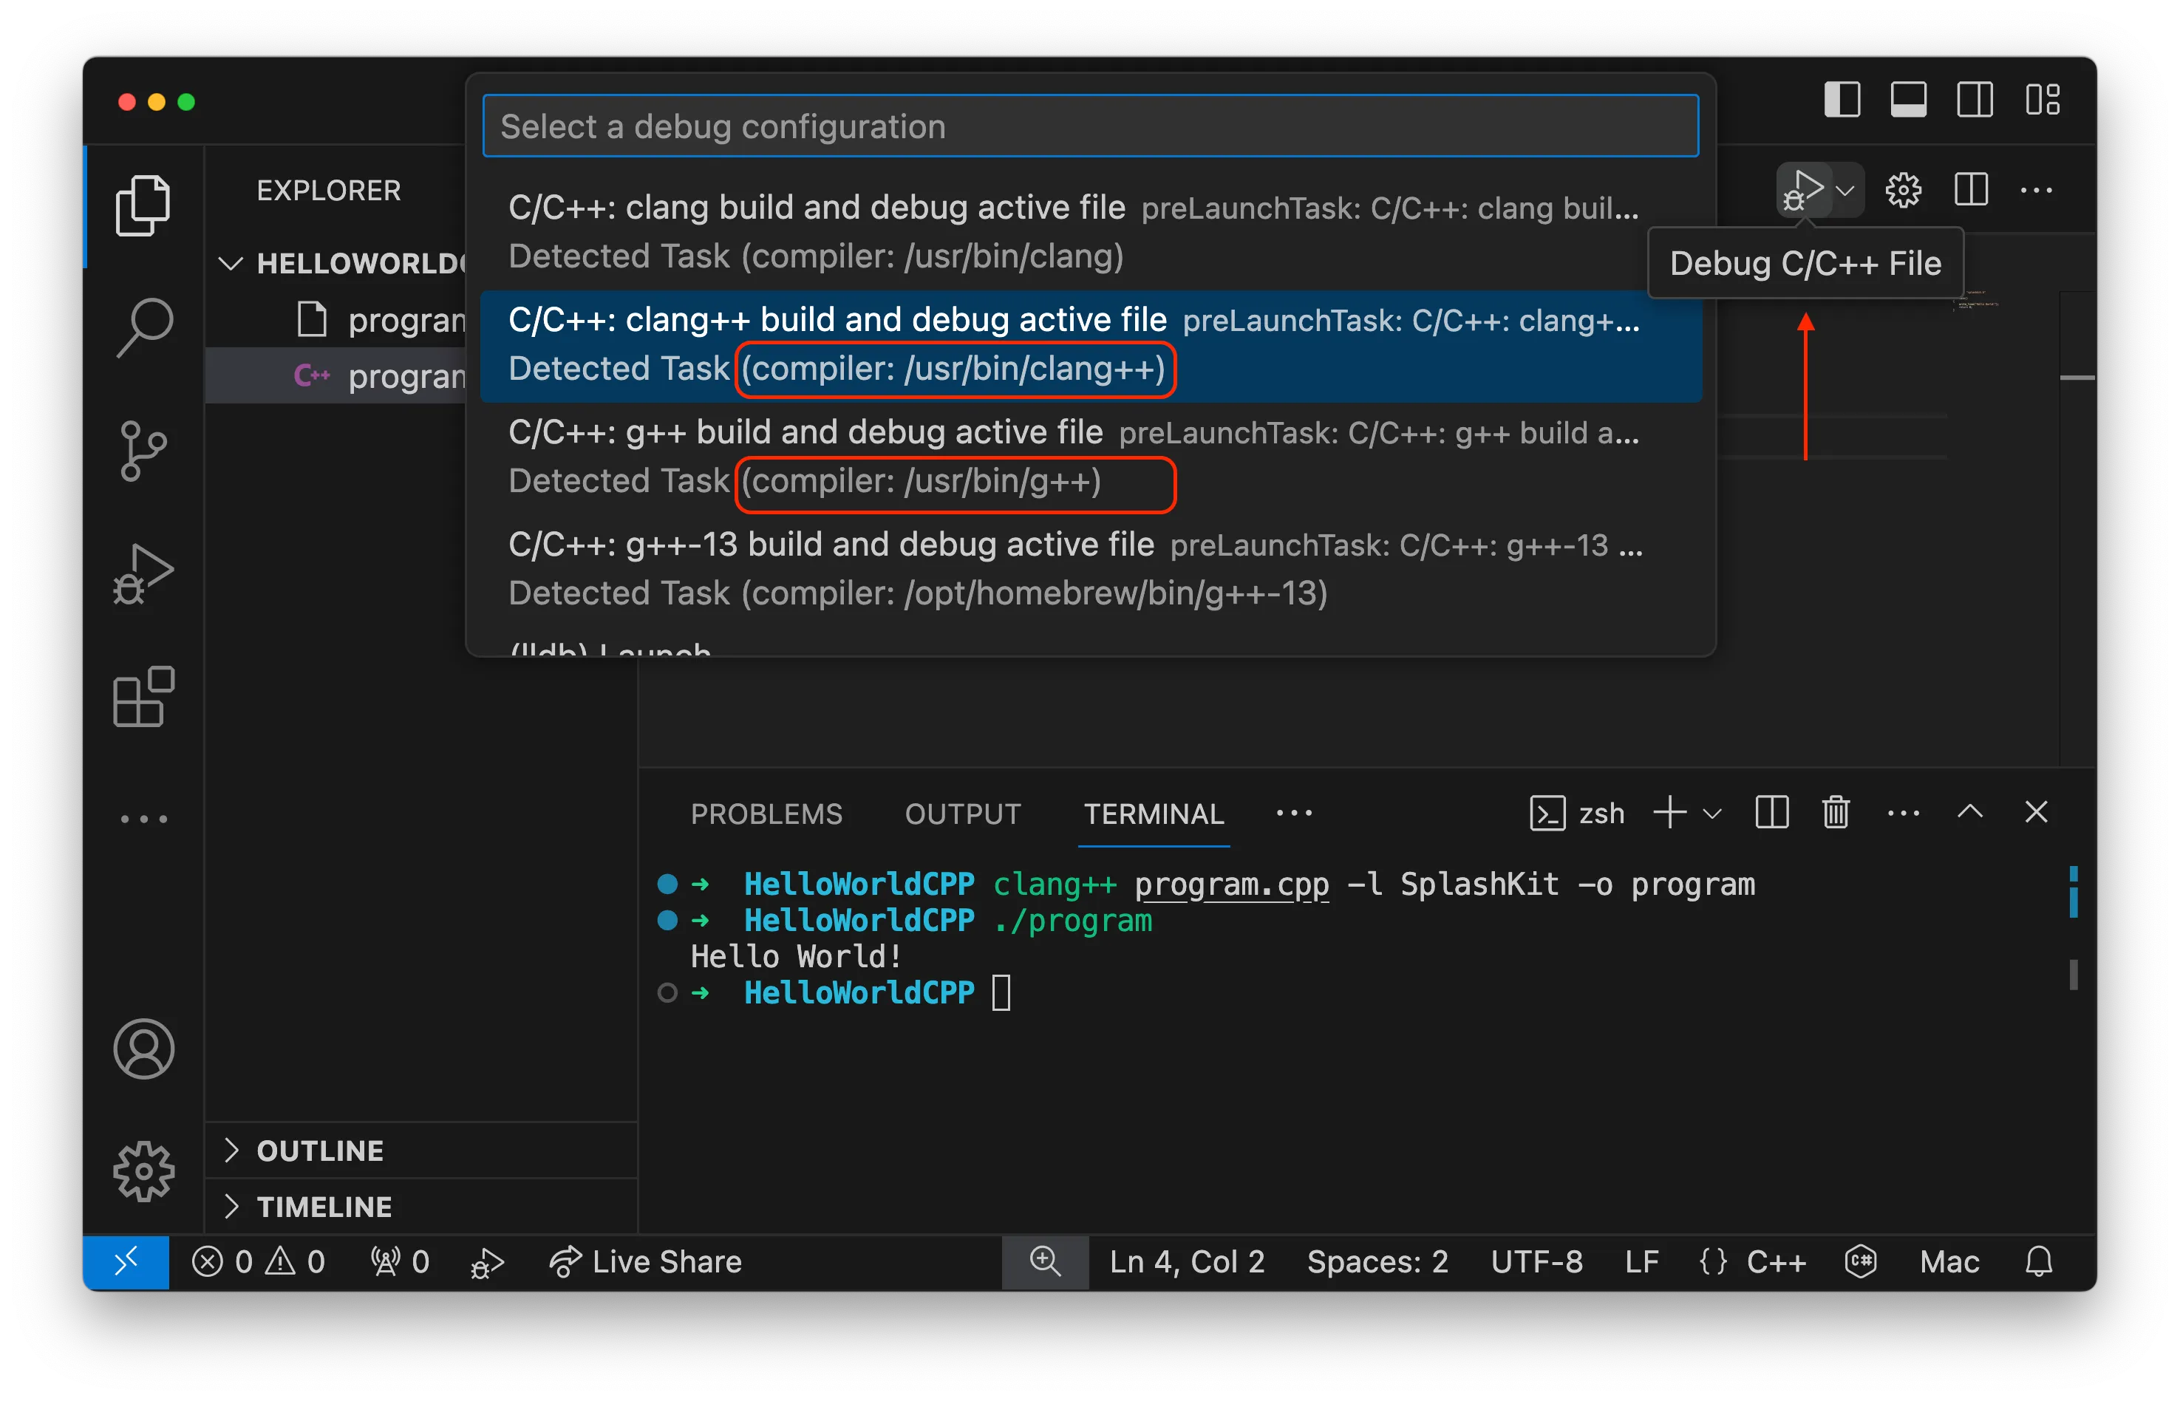The width and height of the screenshot is (2180, 1401).
Task: Open the run button dropdown arrow
Action: 1845,190
